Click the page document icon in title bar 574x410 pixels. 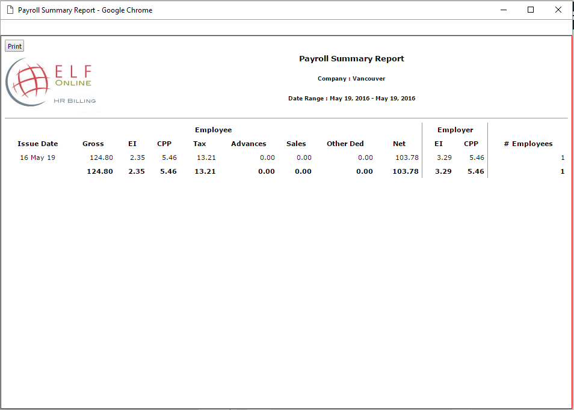click(10, 10)
